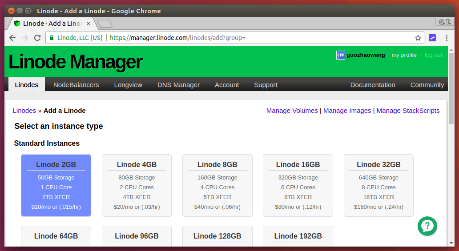459x251 pixels.
Task: Click the GT profile button in title strip
Action: tap(445, 22)
